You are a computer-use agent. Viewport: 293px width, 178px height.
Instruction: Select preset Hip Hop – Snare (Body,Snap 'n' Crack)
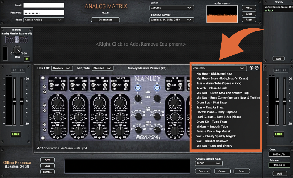pyautogui.click(x=222, y=79)
